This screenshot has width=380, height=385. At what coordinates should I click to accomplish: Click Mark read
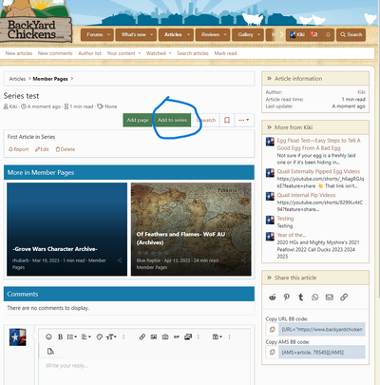coord(225,53)
